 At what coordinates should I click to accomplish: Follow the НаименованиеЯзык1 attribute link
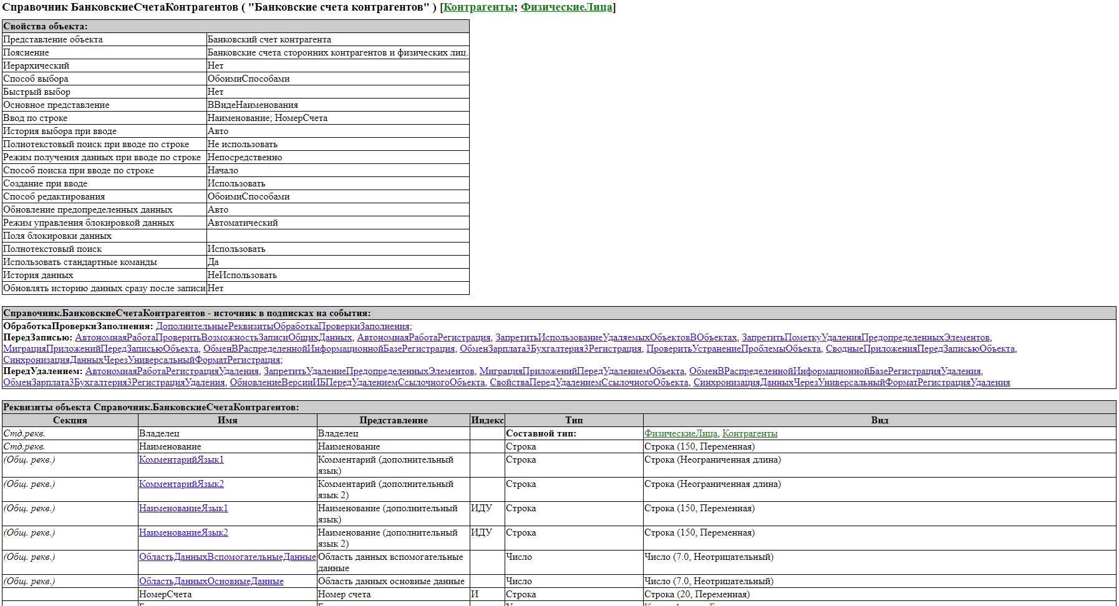183,508
